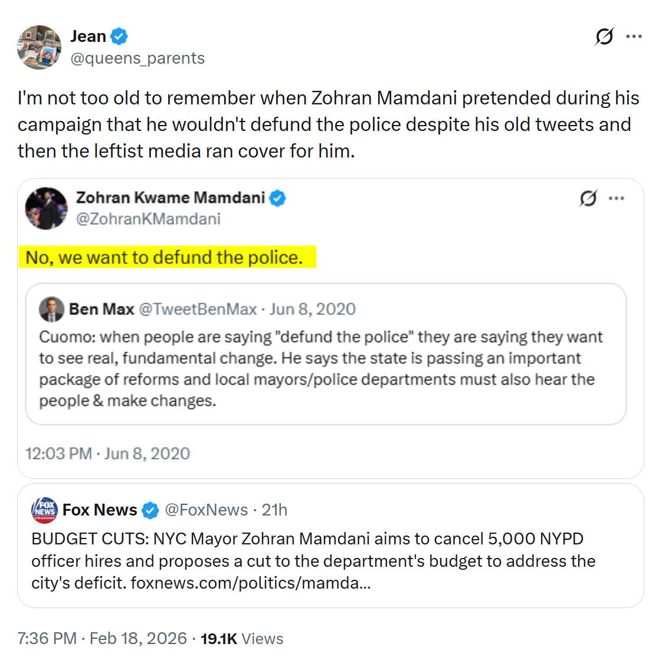This screenshot has height=660, width=662.
Task: Click the 7:36 PM · Feb 18, 2026 timestamp
Action: point(102,638)
